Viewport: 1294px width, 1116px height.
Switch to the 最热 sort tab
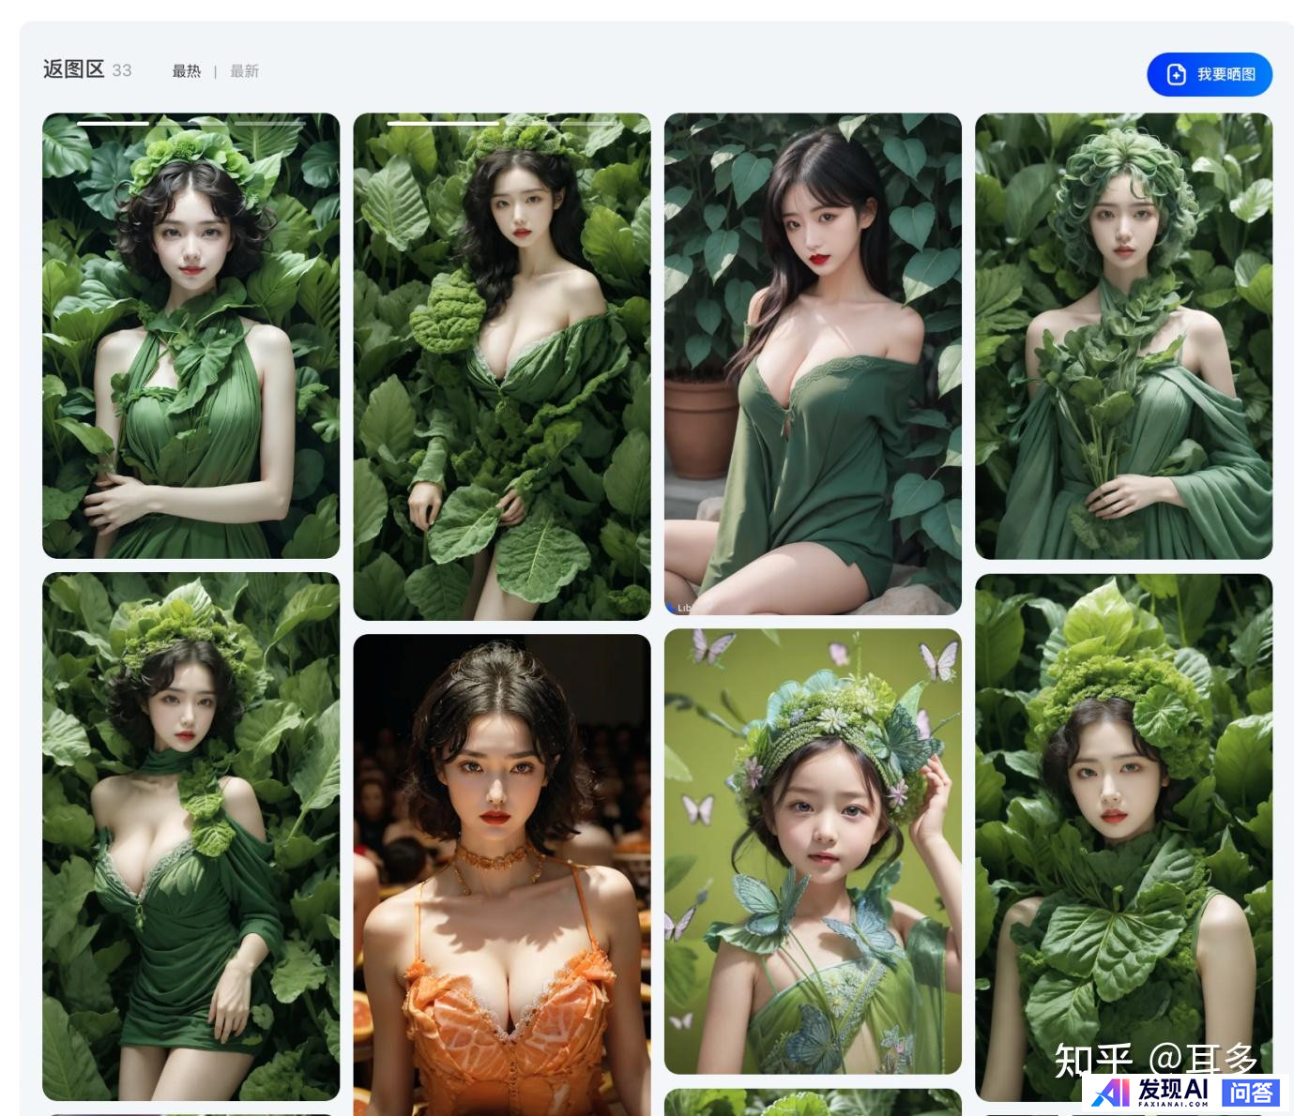coord(186,71)
